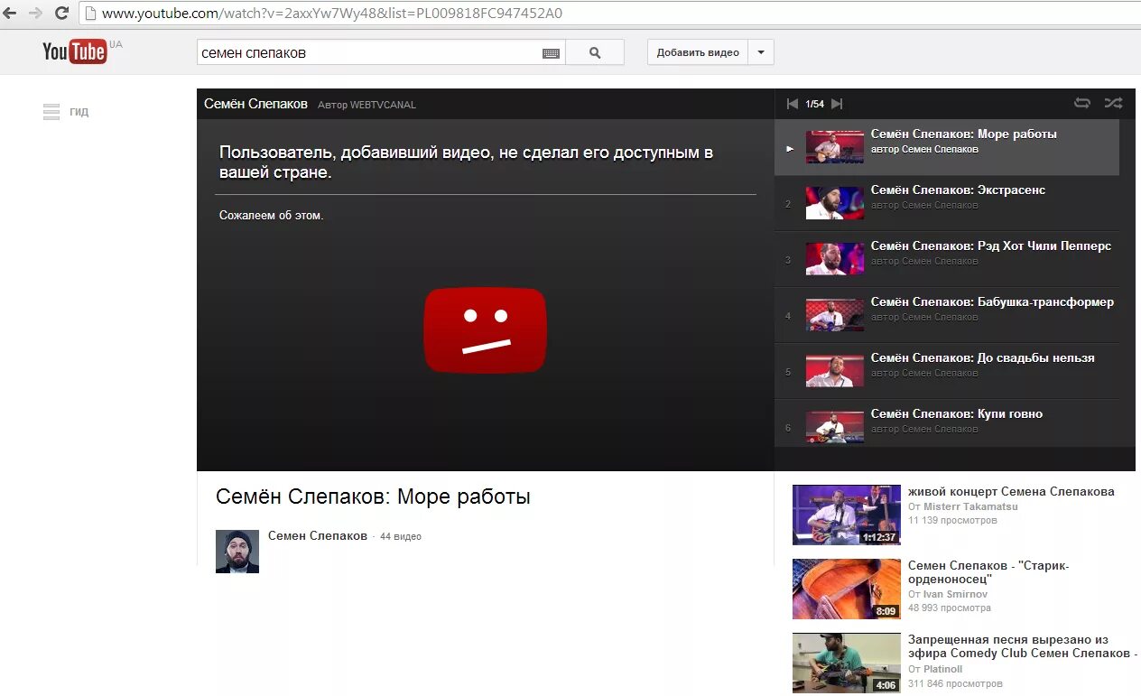Skip to next playlist video
This screenshot has height=696, width=1141.
point(837,104)
